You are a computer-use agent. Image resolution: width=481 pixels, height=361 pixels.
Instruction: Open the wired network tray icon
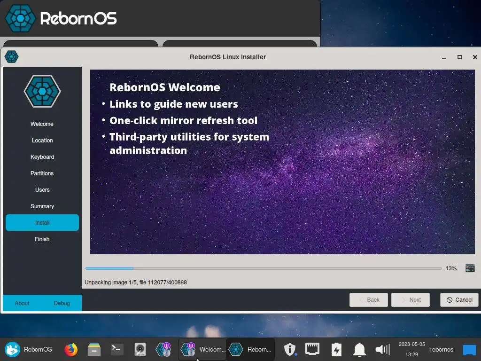[312, 349]
